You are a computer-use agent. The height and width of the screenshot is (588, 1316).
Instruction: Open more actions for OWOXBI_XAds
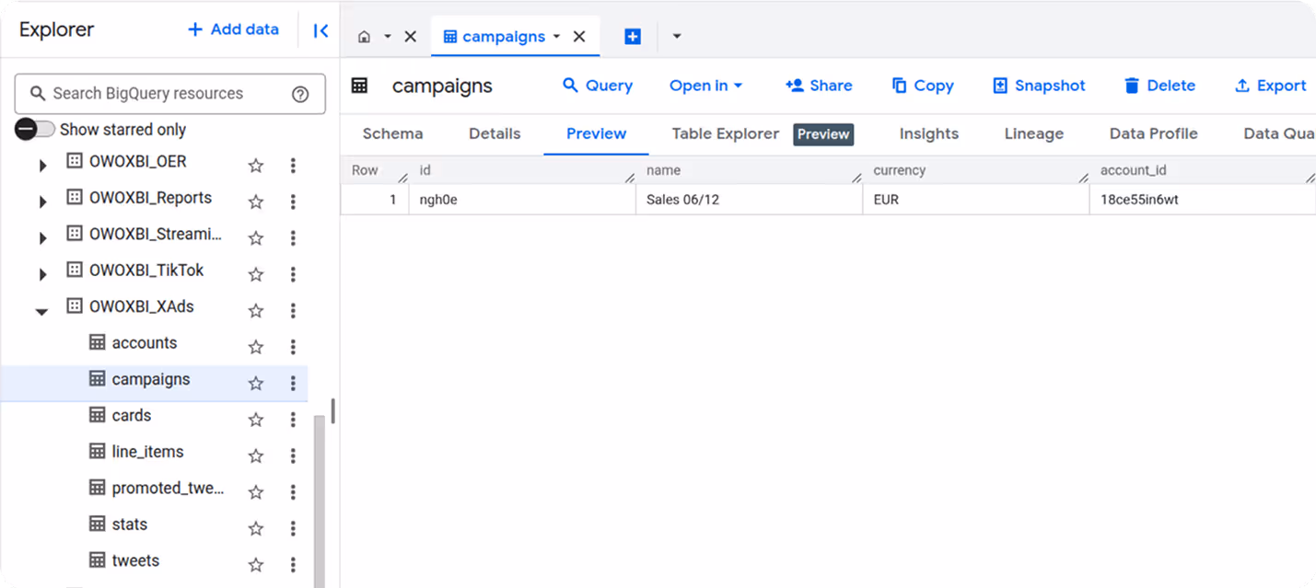[293, 311]
